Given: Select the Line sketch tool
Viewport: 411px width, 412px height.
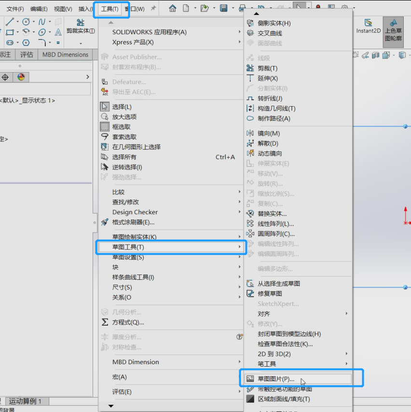Looking at the screenshot, I should (10, 22).
